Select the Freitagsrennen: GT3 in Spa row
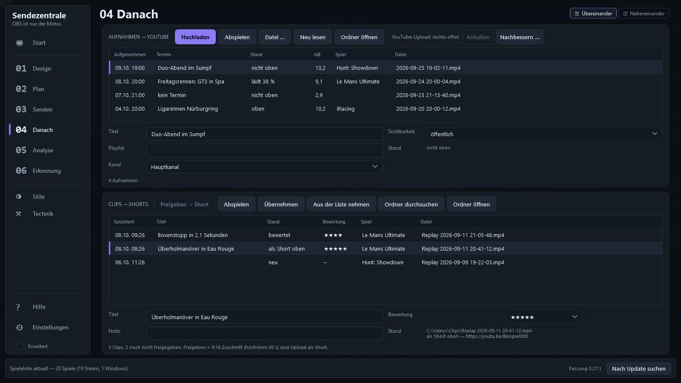This screenshot has width=681, height=383. coord(386,81)
